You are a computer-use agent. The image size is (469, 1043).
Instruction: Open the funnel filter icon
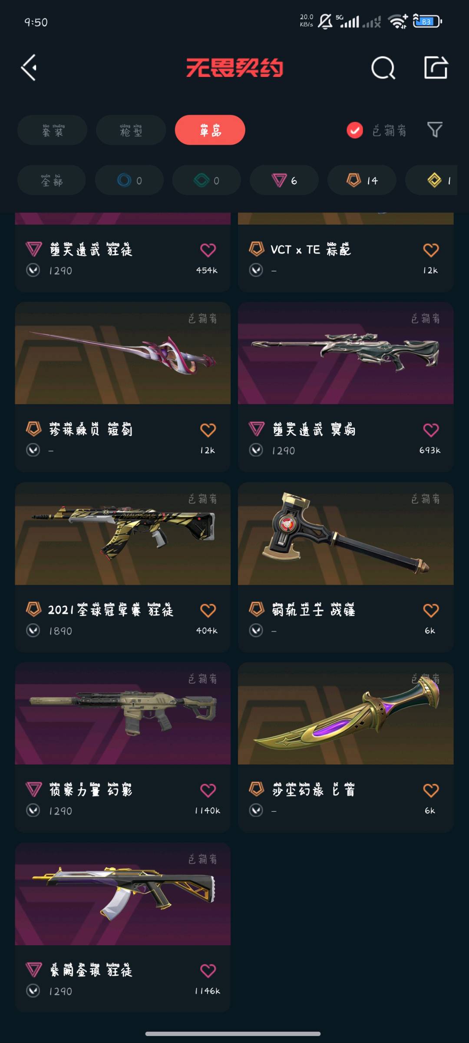tap(435, 129)
